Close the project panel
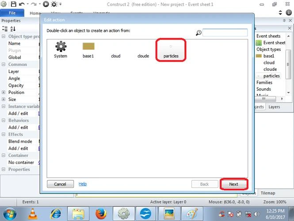The height and width of the screenshot is (221, 294). click(x=290, y=28)
